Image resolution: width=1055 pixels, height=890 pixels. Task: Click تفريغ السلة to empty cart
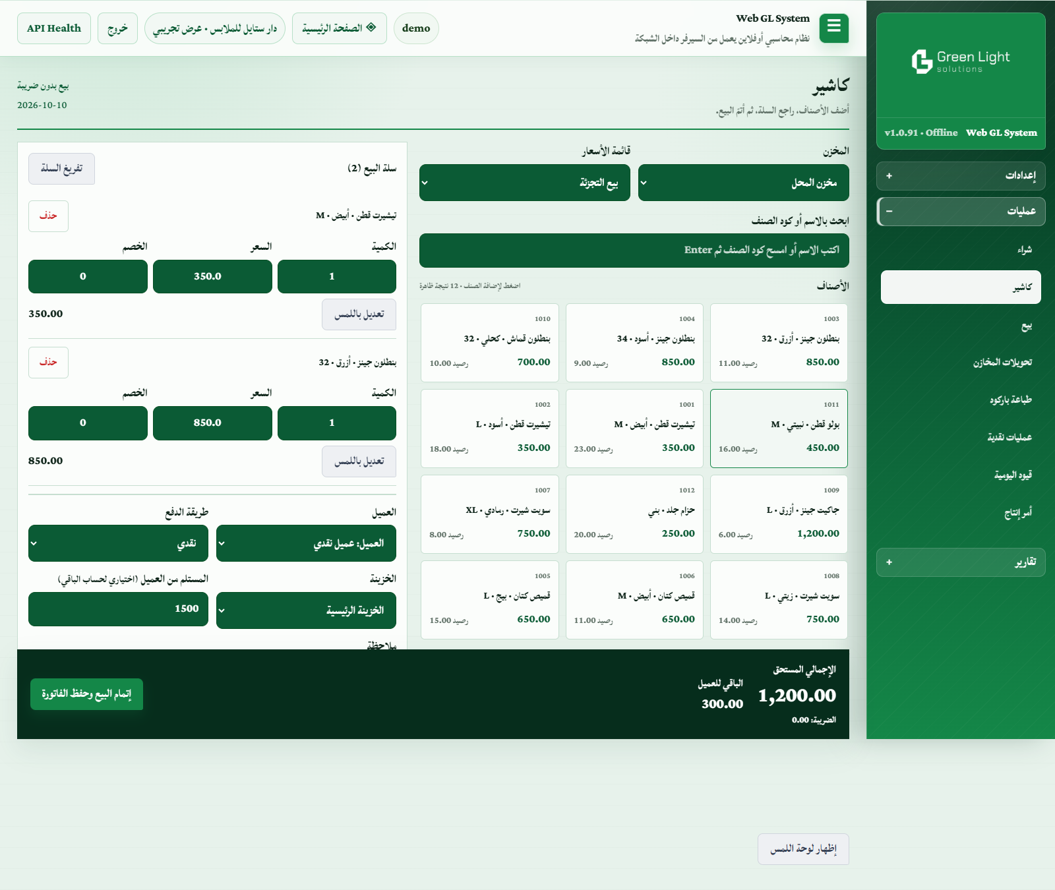[61, 169]
